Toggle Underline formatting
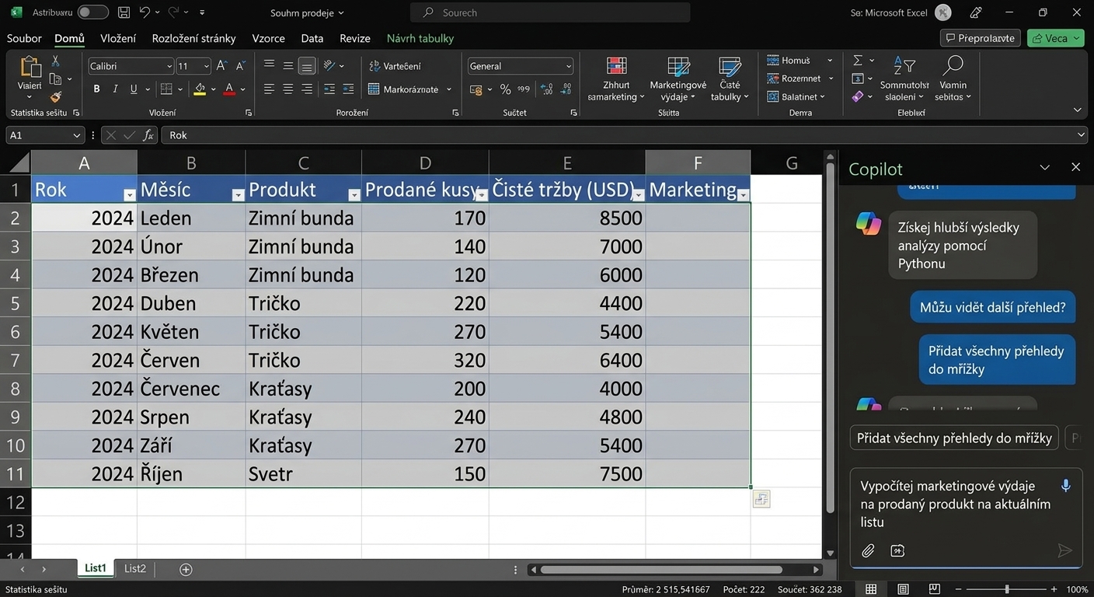Screen dimensions: 1094x597 [x=134, y=89]
